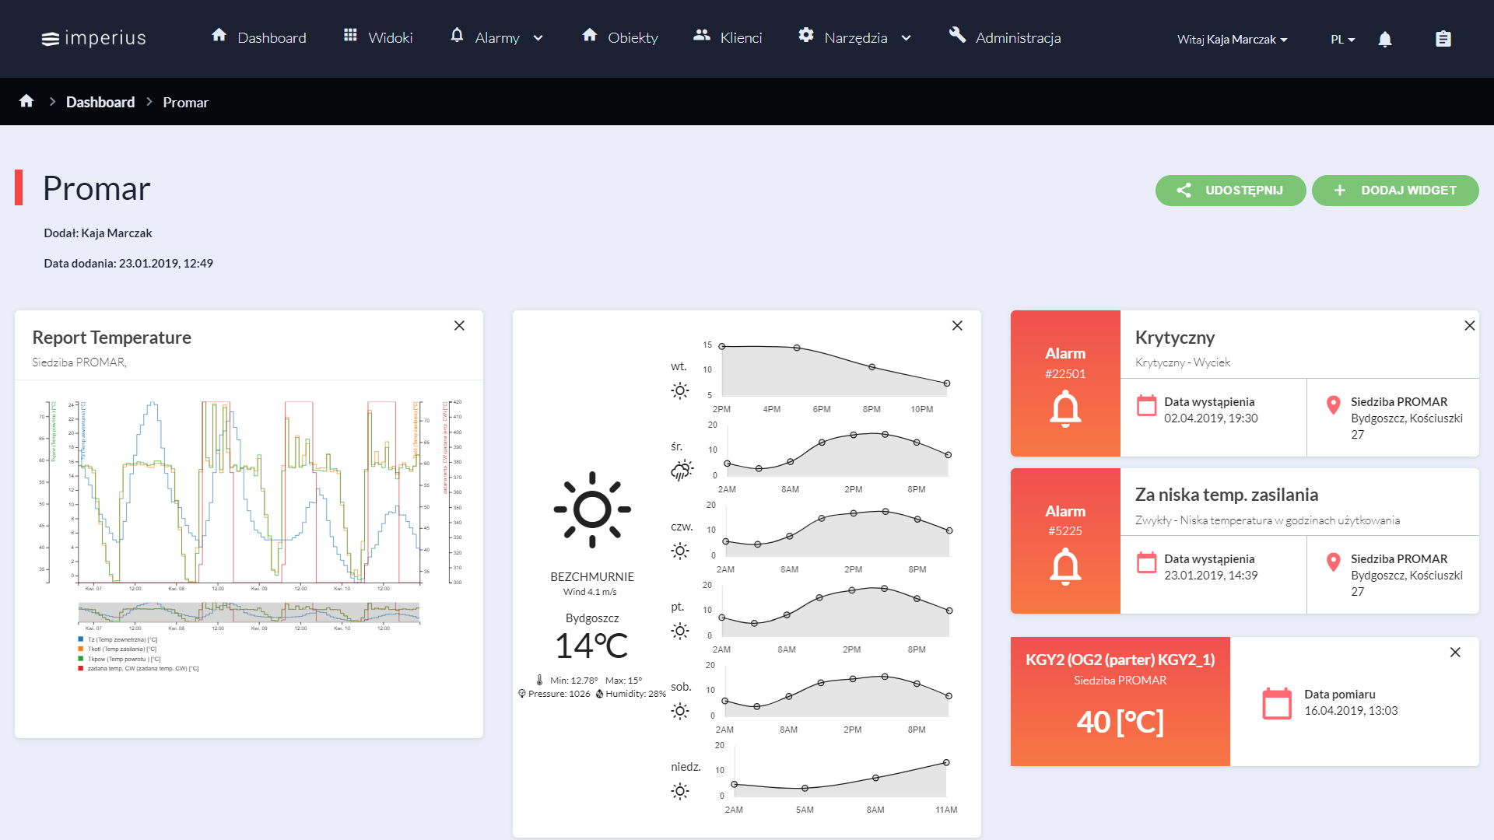Toggle Tkotl (Temp zasilania) legend entry
The image size is (1494, 840).
117,649
